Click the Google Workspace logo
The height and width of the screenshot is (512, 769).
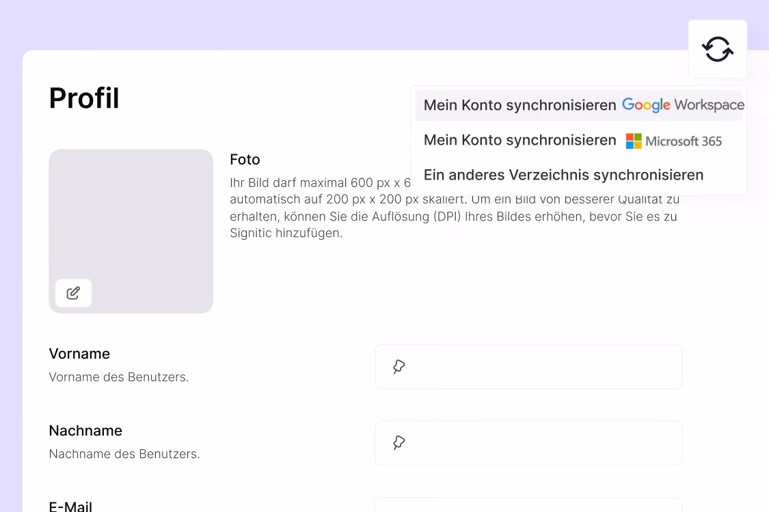[683, 105]
